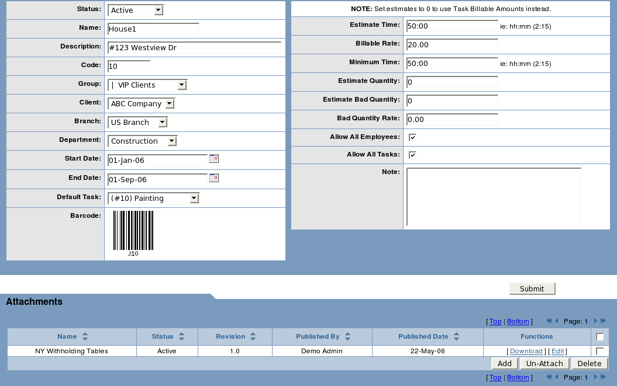Click the sort arrows beside Published Date

(x=456, y=336)
